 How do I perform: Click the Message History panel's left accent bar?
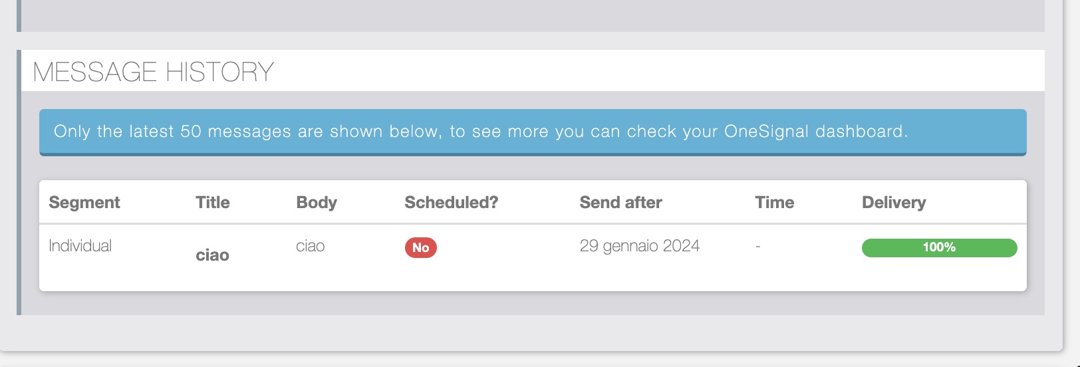click(x=19, y=182)
